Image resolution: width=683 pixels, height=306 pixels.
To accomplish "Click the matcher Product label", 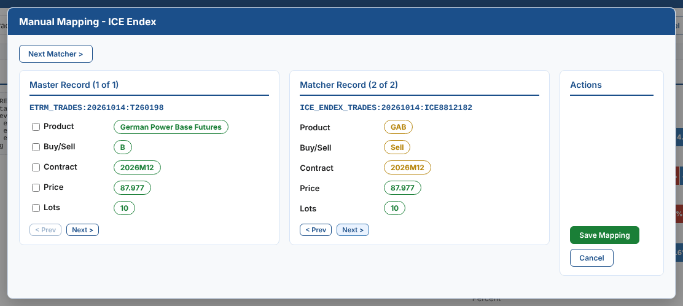I will pyautogui.click(x=315, y=128).
